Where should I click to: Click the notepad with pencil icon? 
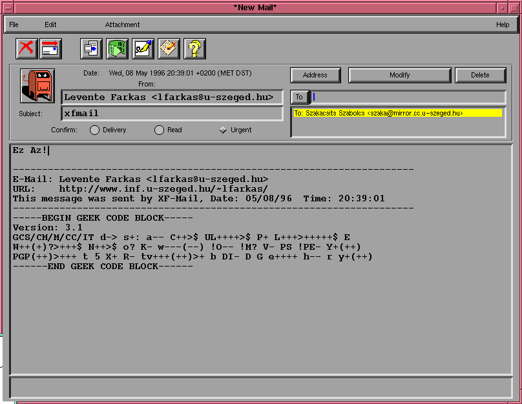click(x=169, y=48)
